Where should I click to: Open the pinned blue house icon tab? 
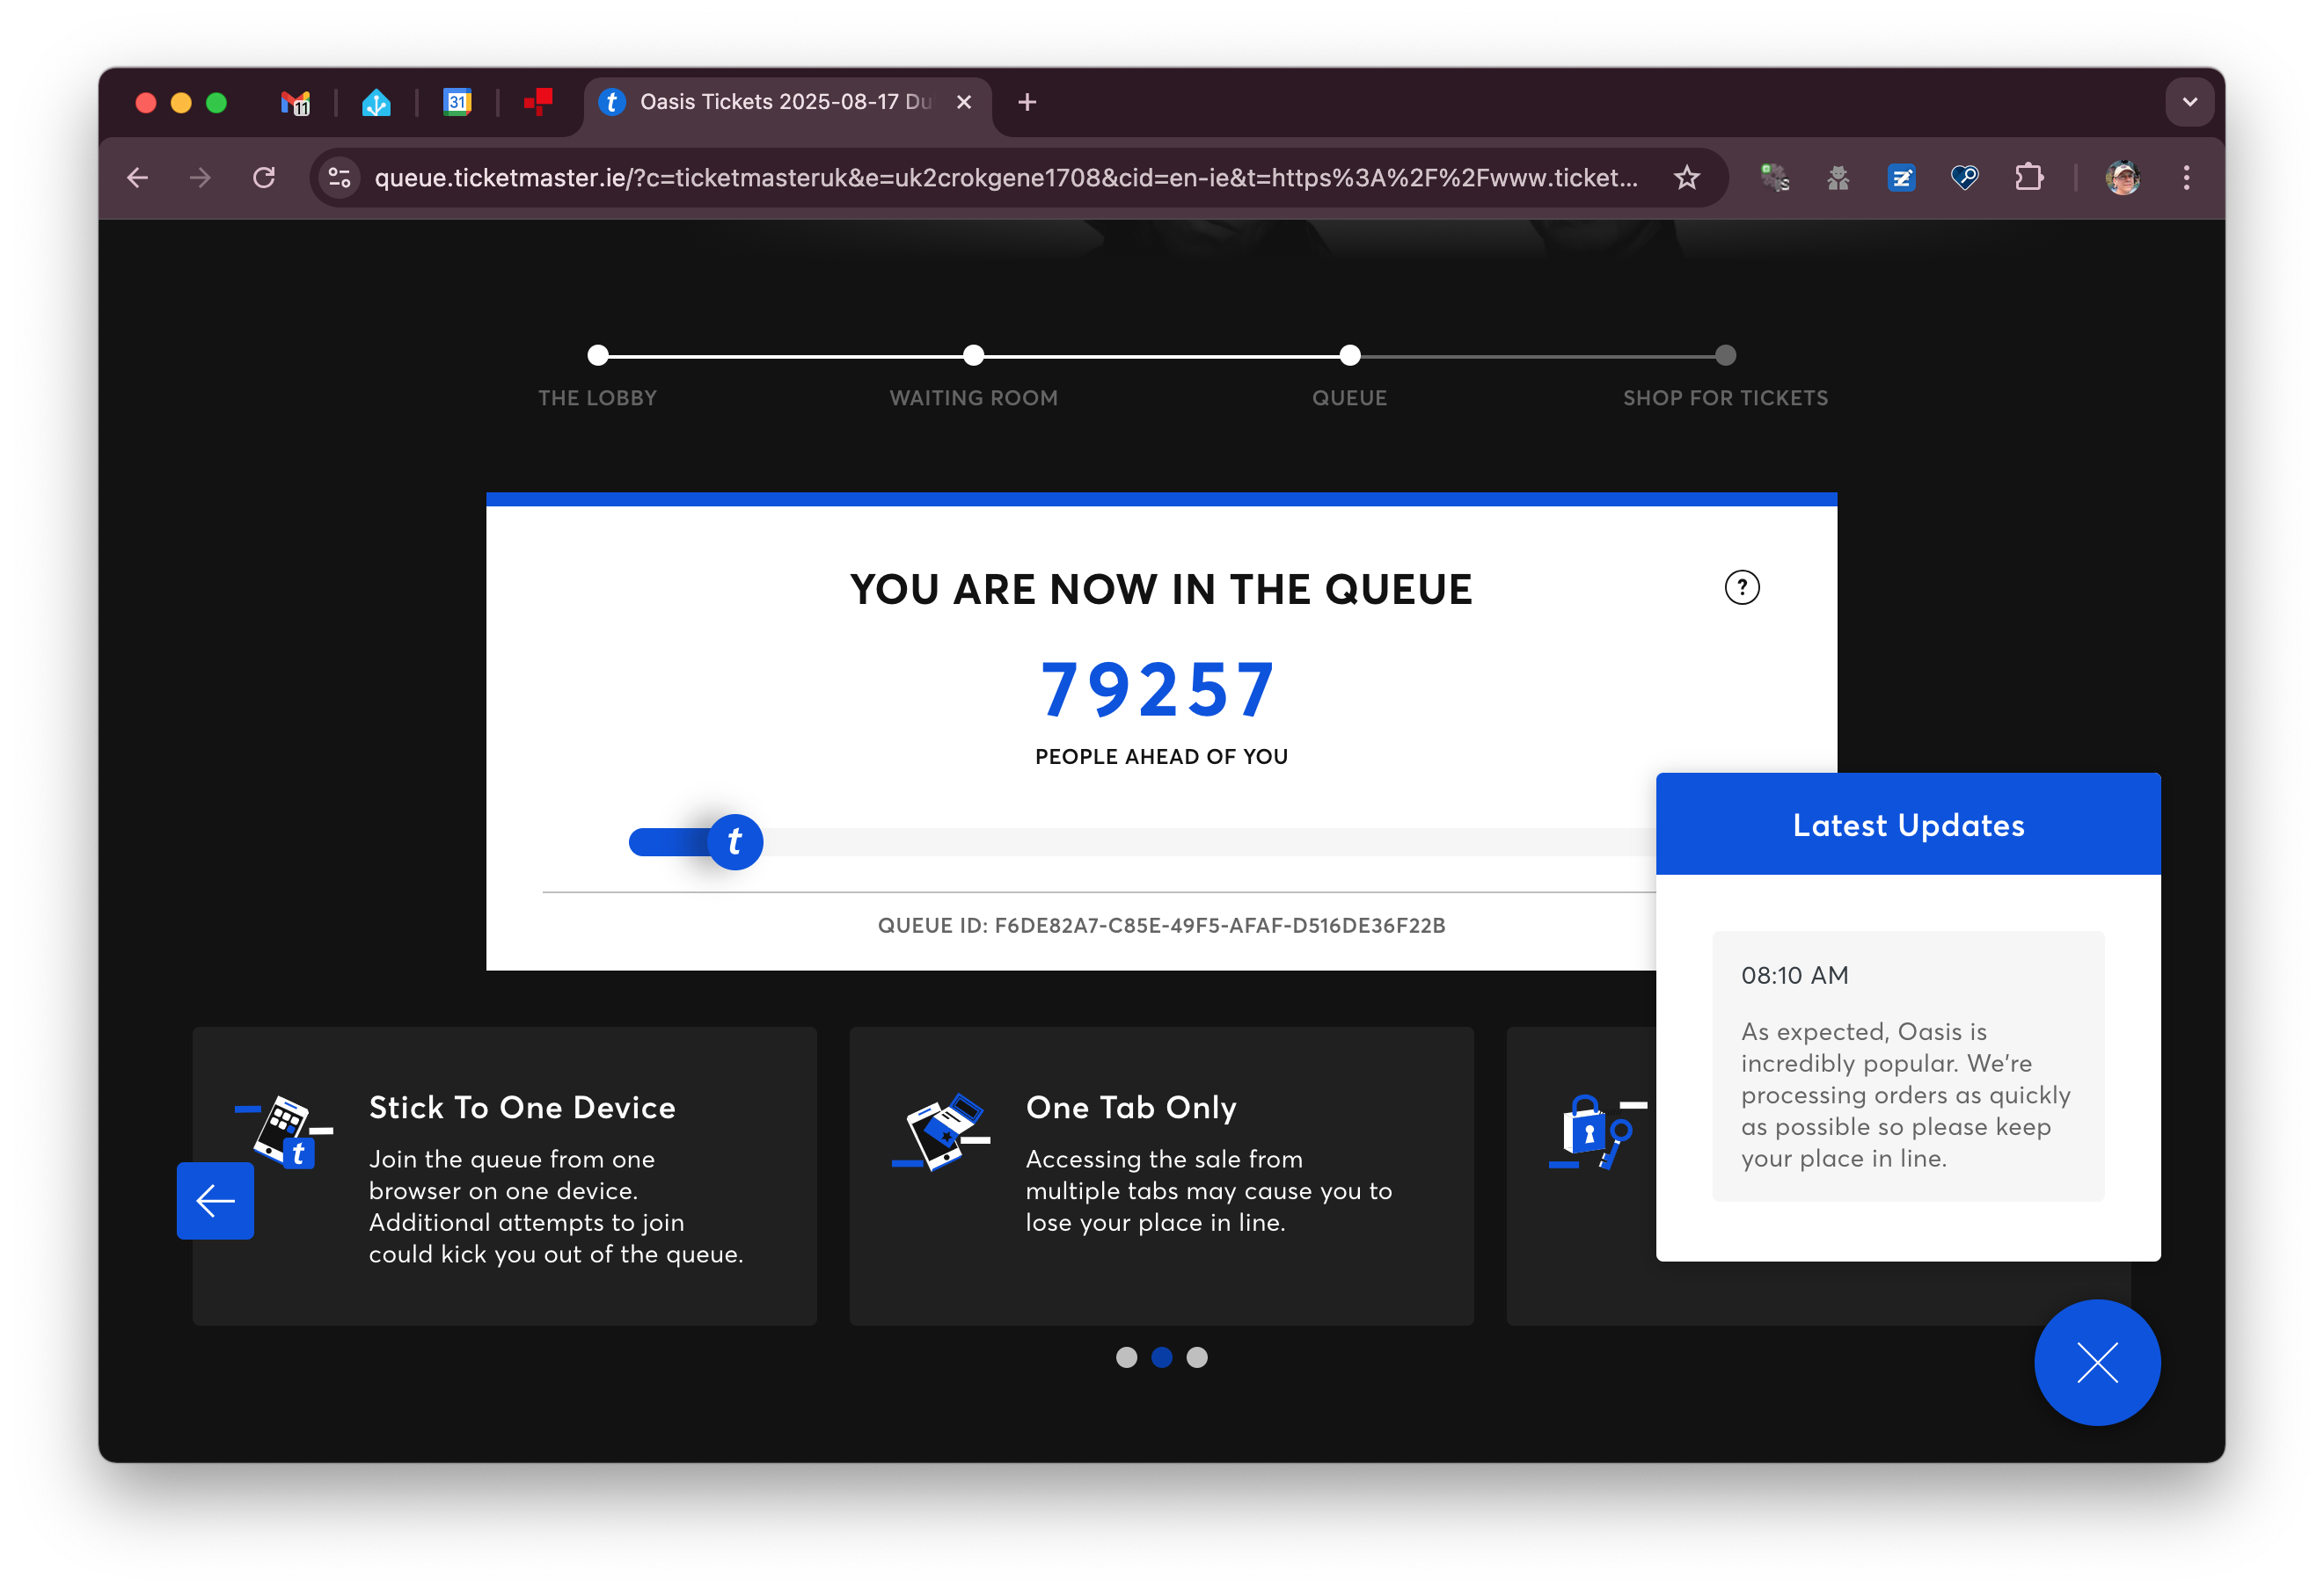click(376, 102)
